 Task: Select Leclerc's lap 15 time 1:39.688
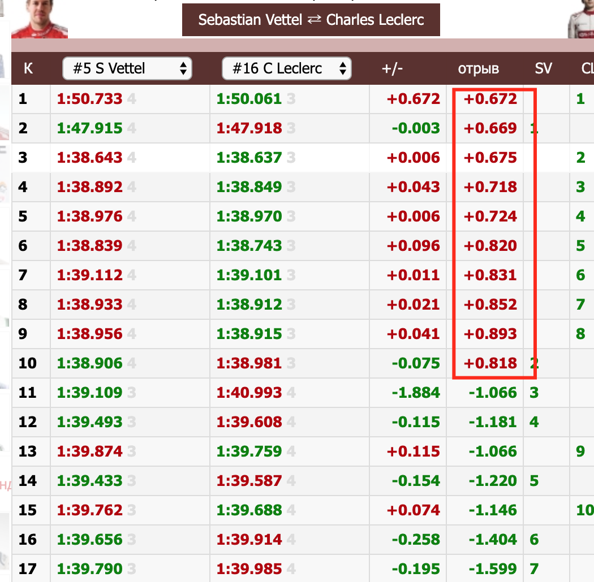click(x=249, y=510)
